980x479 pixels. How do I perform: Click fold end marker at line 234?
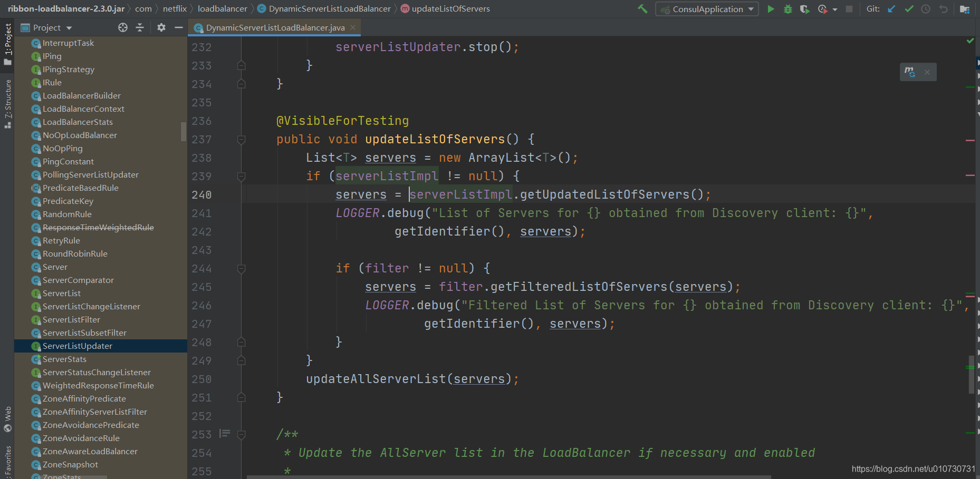pyautogui.click(x=241, y=84)
